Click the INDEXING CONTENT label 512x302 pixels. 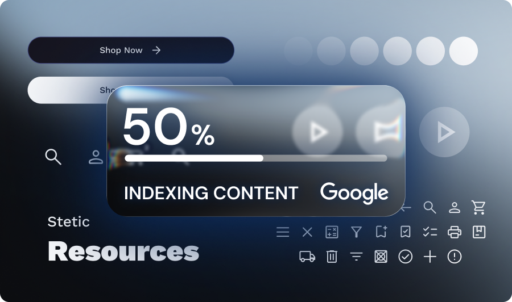211,193
